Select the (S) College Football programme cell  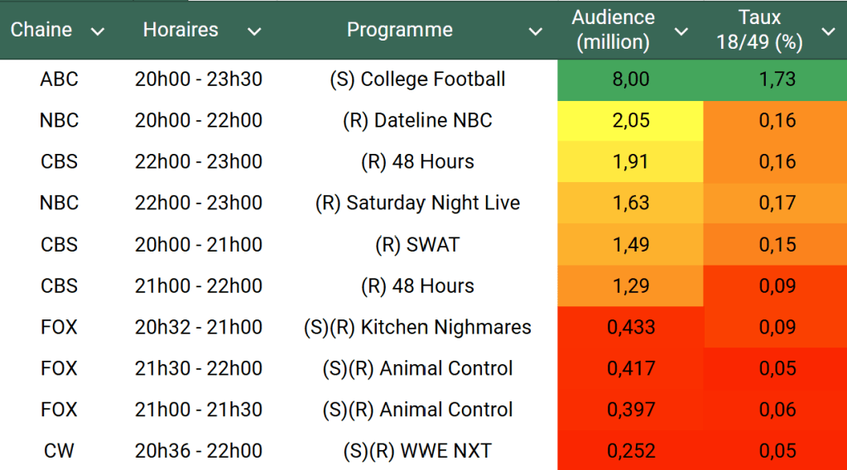pyautogui.click(x=417, y=79)
